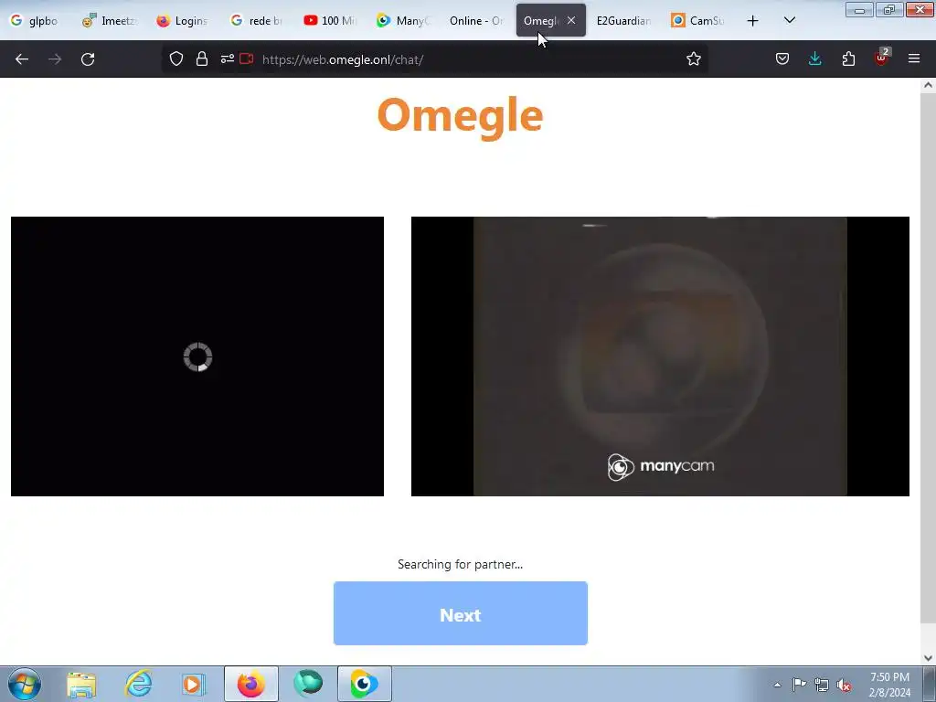Screen dimensions: 936x702
Task: Select Firefox in the taskbar
Action: tap(250, 684)
